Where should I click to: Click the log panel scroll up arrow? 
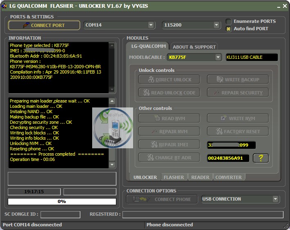[112, 101]
